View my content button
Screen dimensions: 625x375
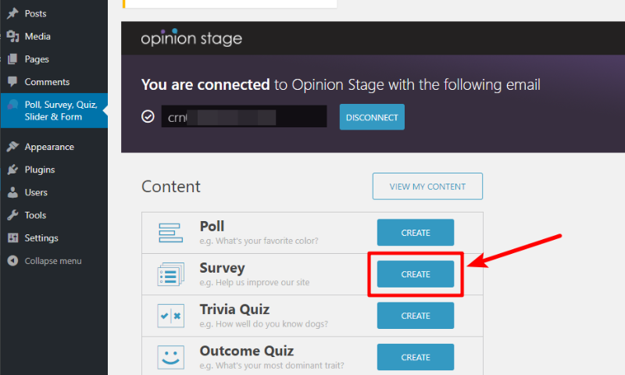pyautogui.click(x=427, y=187)
